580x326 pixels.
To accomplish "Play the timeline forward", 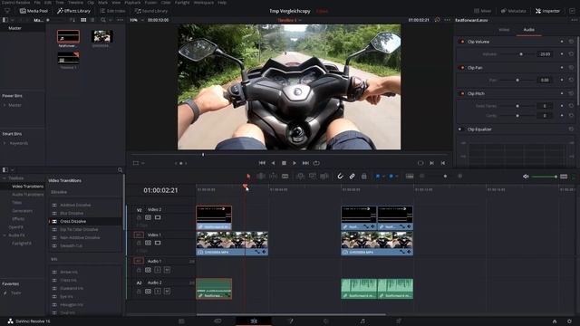I will tap(295, 163).
